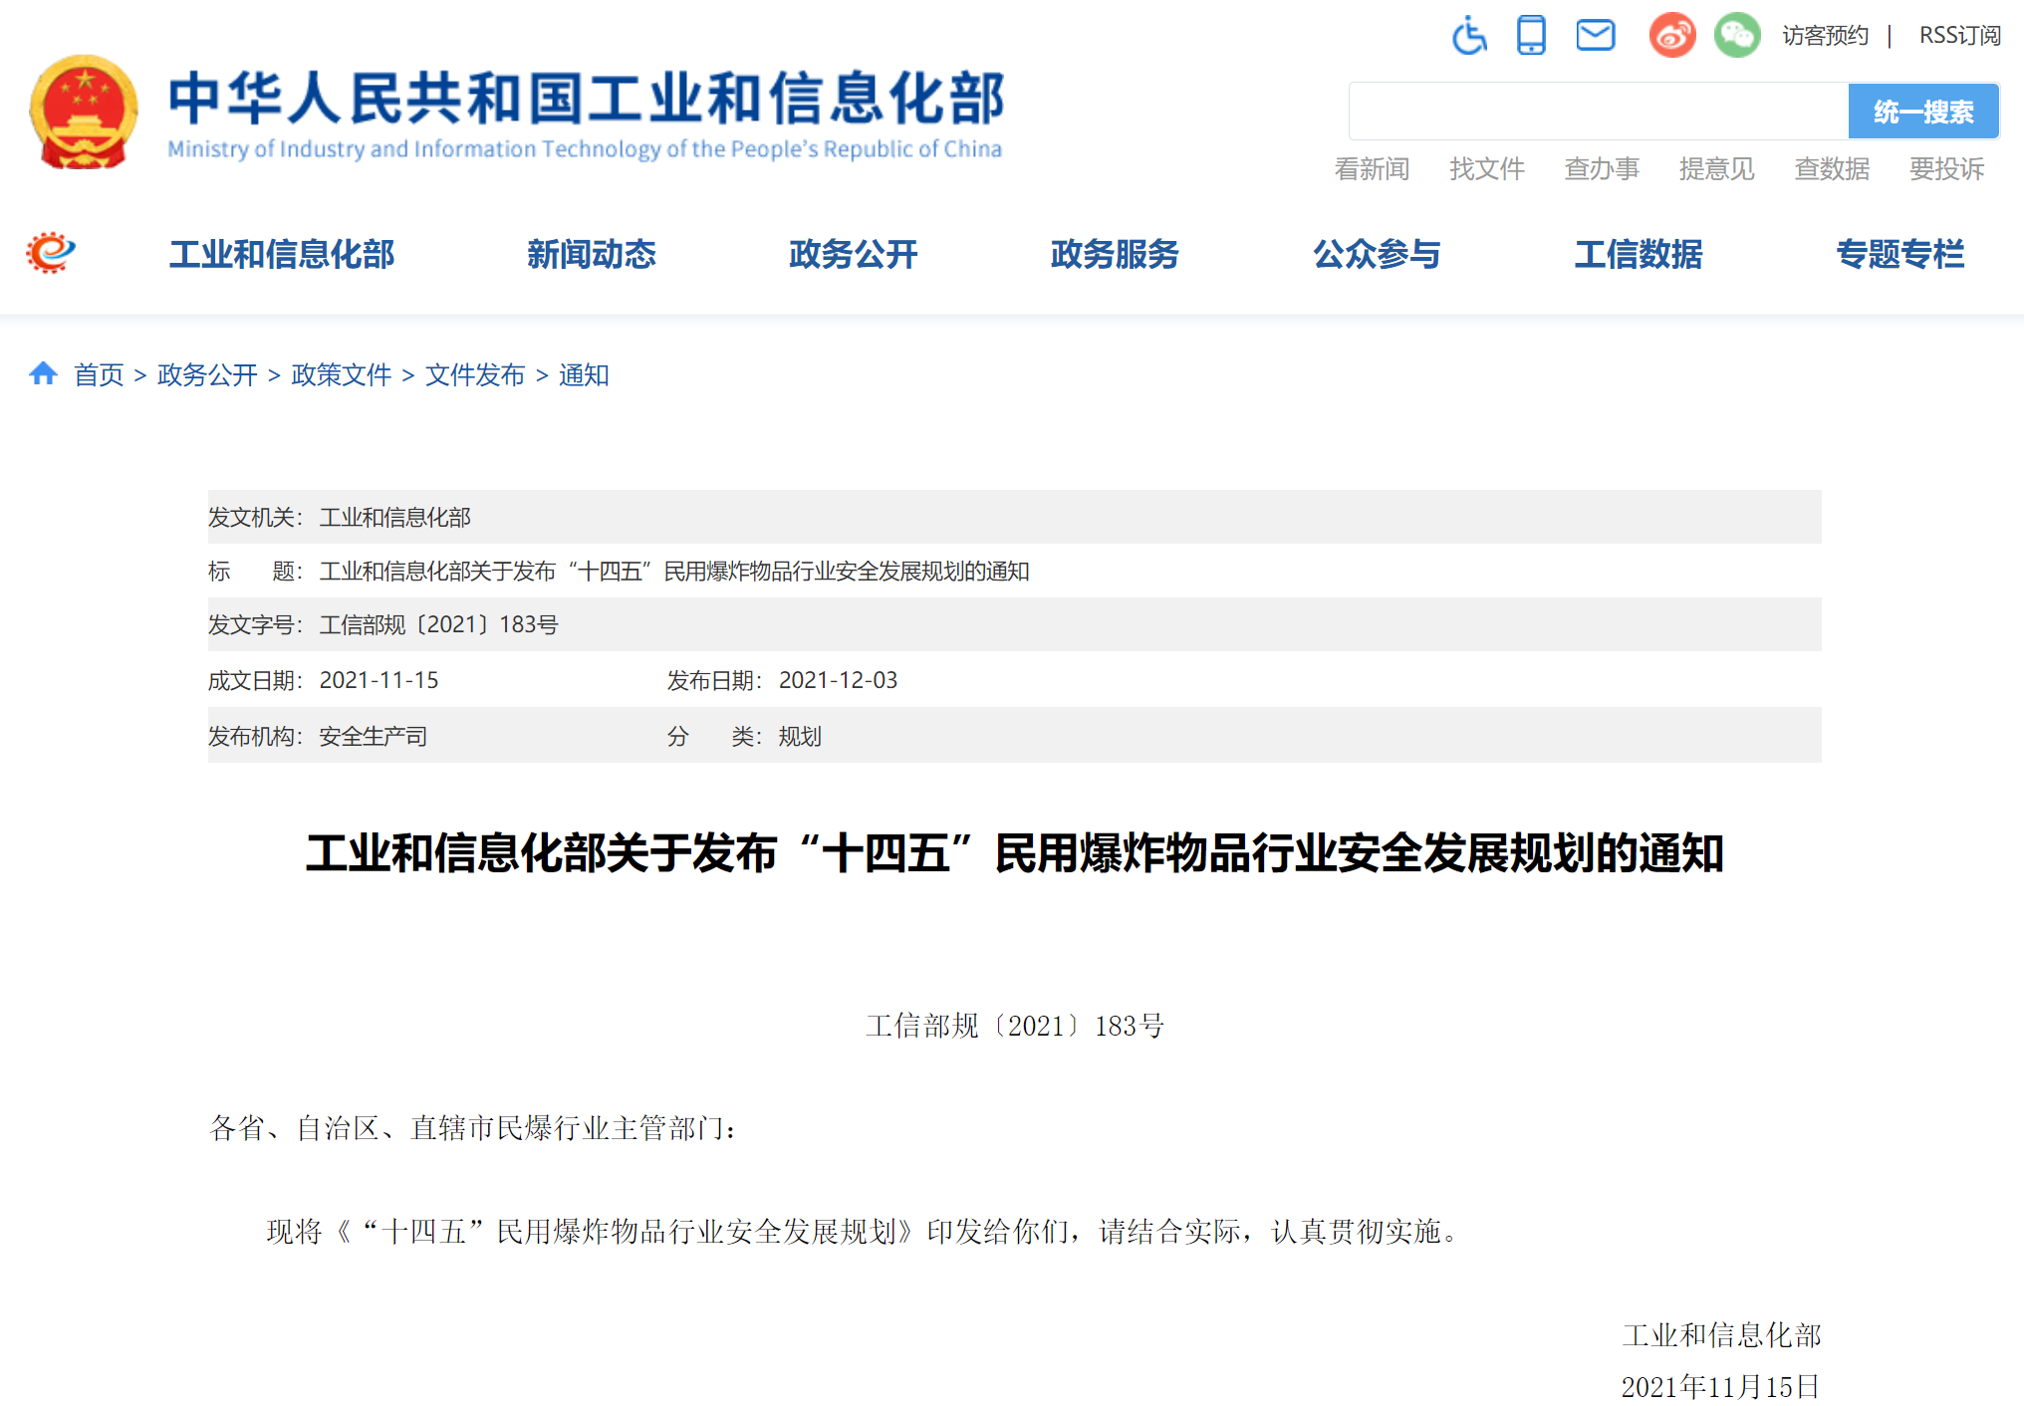Open 政务公开 nav menu
2024x1406 pixels.
[x=854, y=254]
